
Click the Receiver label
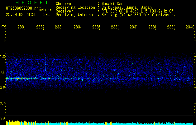(x=65, y=11)
